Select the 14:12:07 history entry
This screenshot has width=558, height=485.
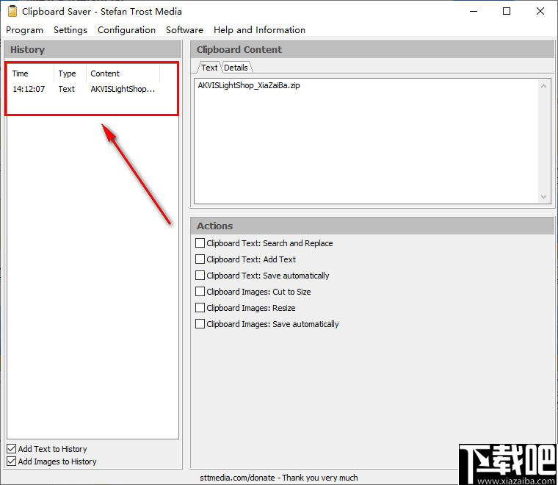point(84,89)
